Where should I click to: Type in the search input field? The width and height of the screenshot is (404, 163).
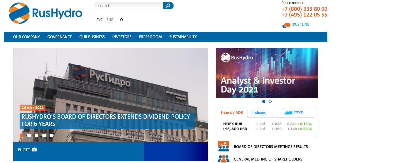129,6
